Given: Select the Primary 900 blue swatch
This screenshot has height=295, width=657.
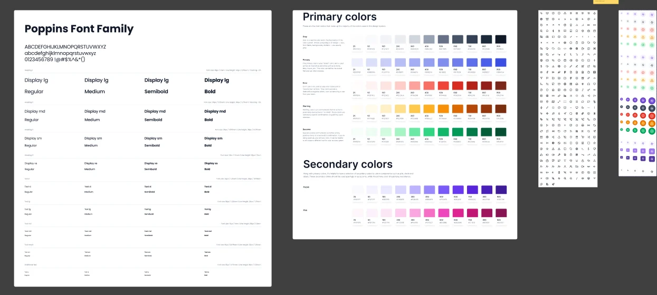Looking at the screenshot, I should [500, 62].
